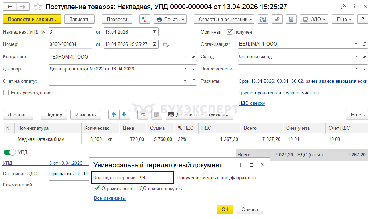Go back with the left arrow
This screenshot has width=371, height=219.
[x=10, y=7]
